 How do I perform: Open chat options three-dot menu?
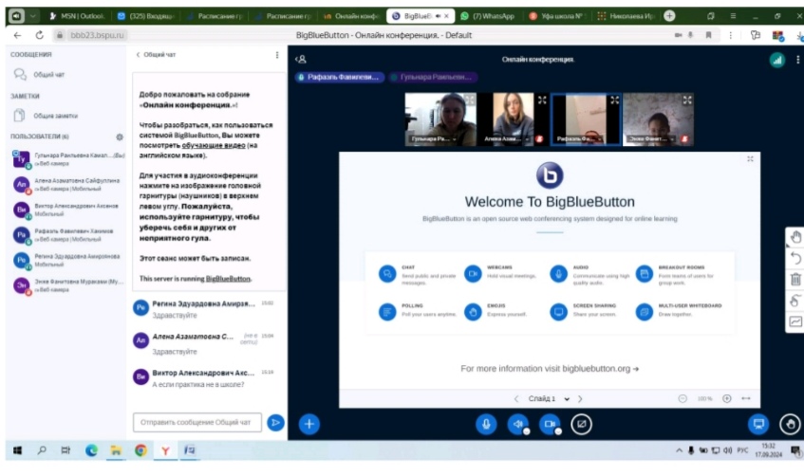coord(277,55)
